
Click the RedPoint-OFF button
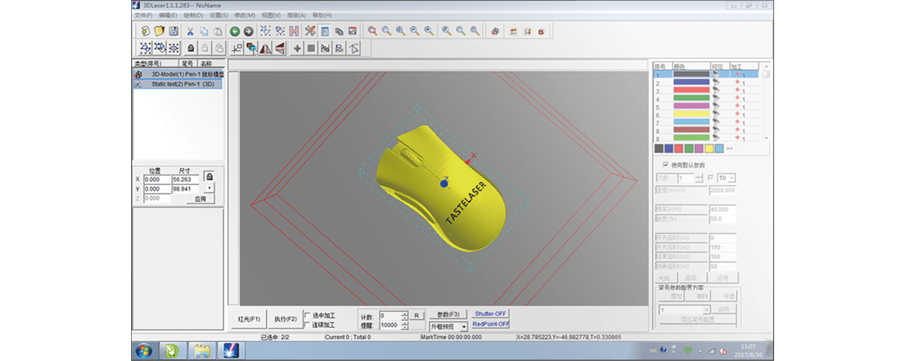[490, 324]
